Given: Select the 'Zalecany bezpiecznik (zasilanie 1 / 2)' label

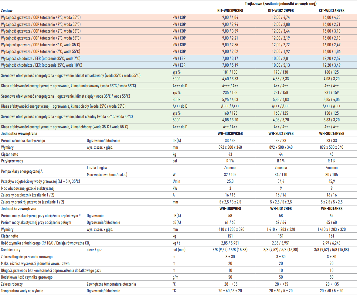Looking at the screenshot, I should 28,195.
